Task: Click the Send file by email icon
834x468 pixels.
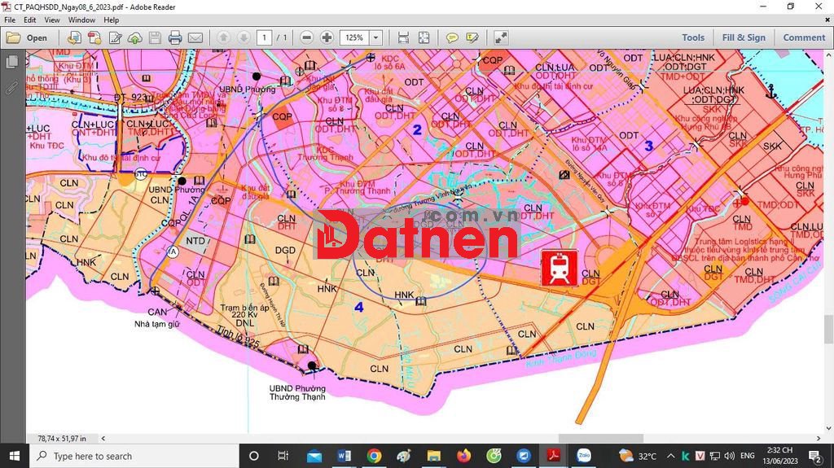Action: (x=195, y=37)
